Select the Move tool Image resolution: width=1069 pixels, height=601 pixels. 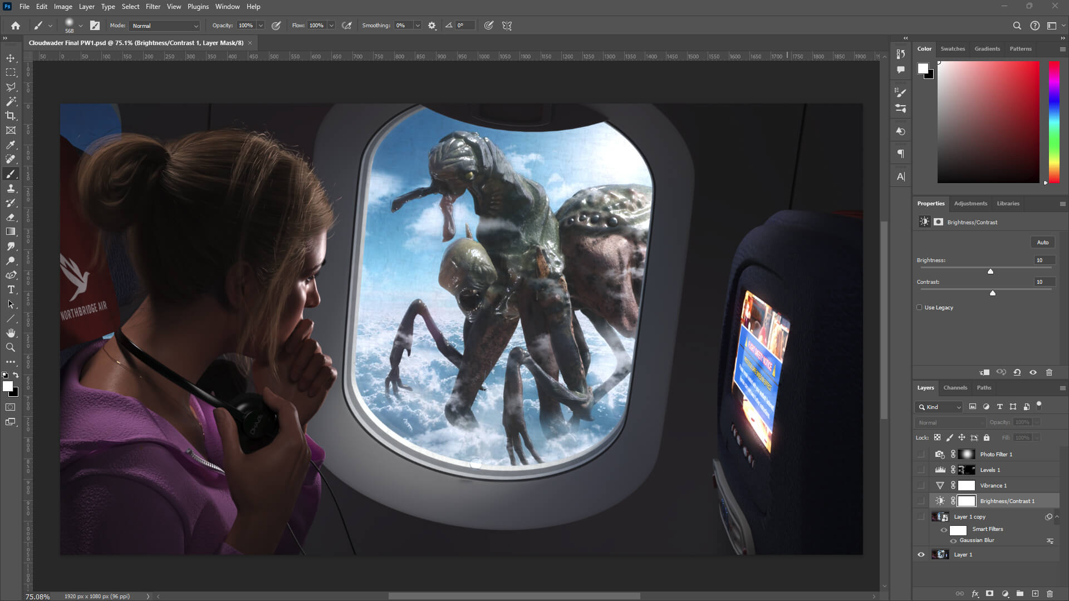[x=11, y=58]
